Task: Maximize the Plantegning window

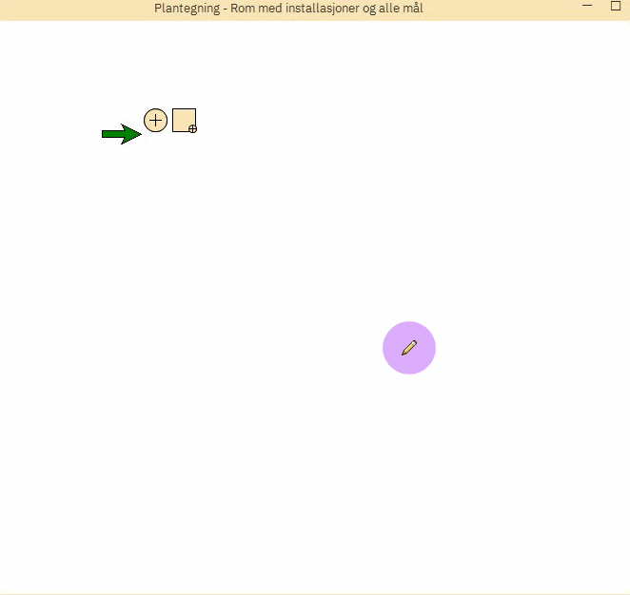Action: coord(615,7)
